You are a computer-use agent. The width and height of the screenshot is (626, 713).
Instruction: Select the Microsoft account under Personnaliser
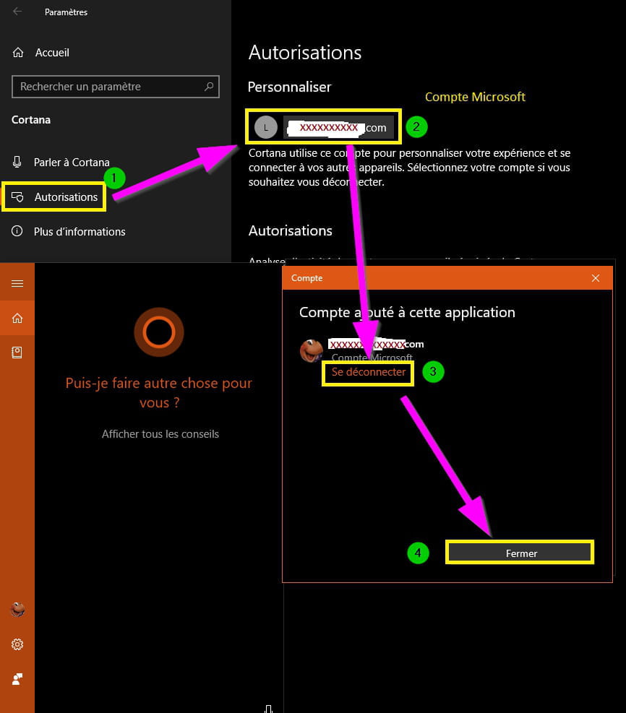tap(323, 127)
